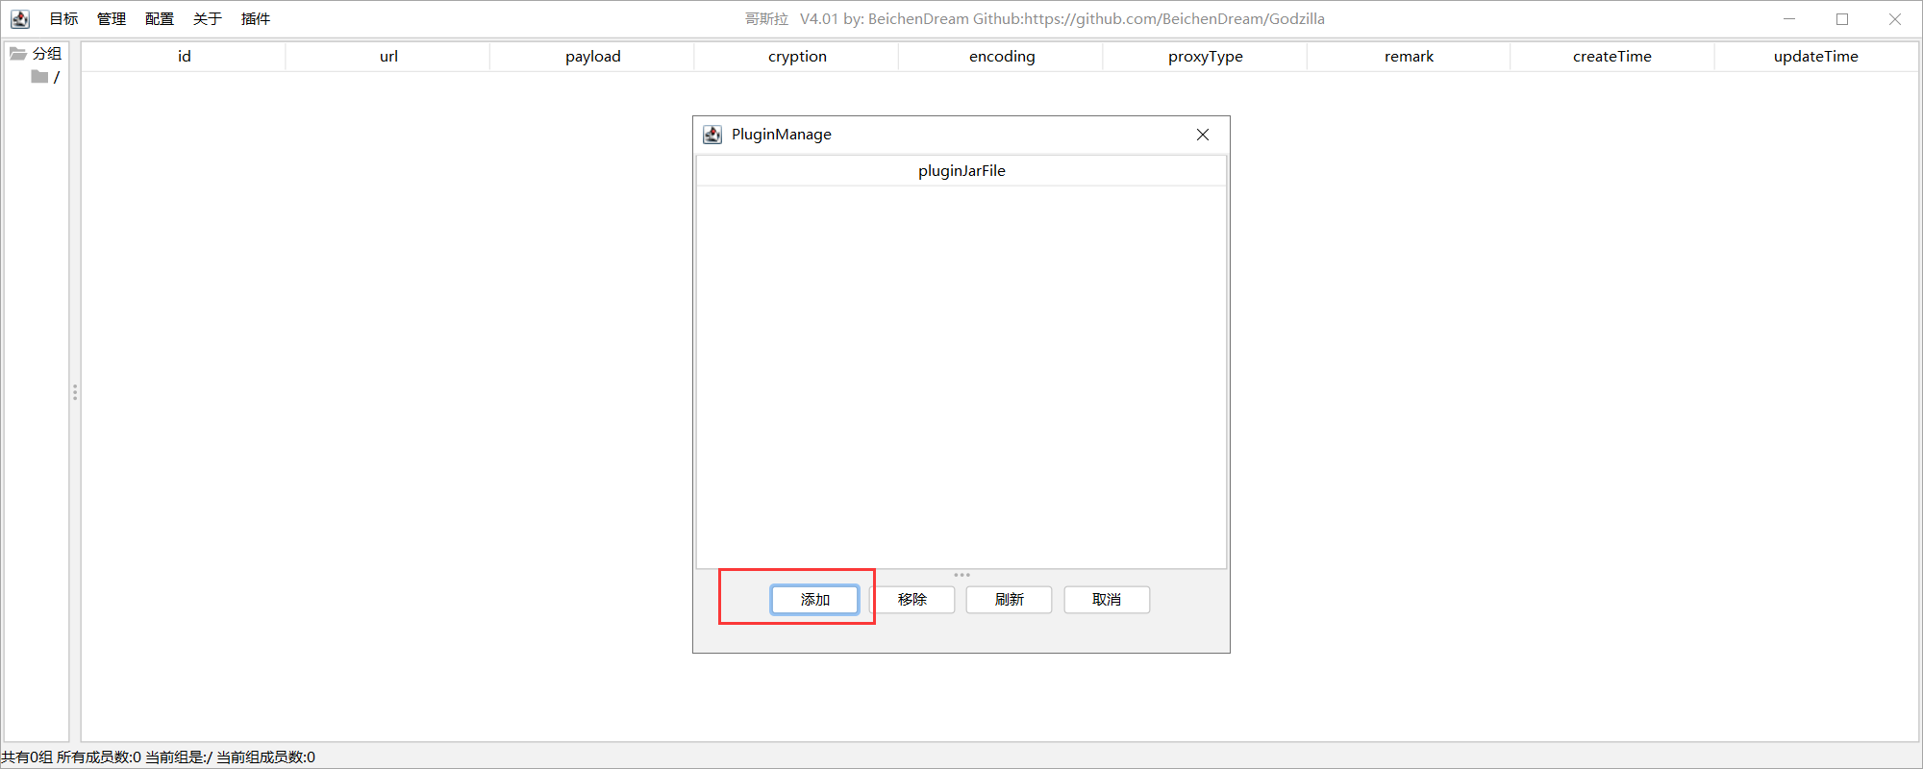Screen dimensions: 1923x769
Task: Minimize the Godzilla main window
Action: coord(1789,19)
